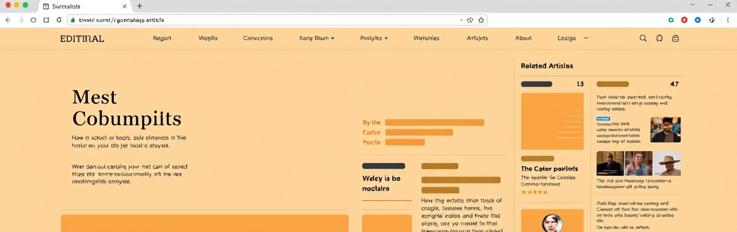Click the main 'Mest Cobumpiits' headline
Image resolution: width=737 pixels, height=232 pixels.
tap(127, 108)
